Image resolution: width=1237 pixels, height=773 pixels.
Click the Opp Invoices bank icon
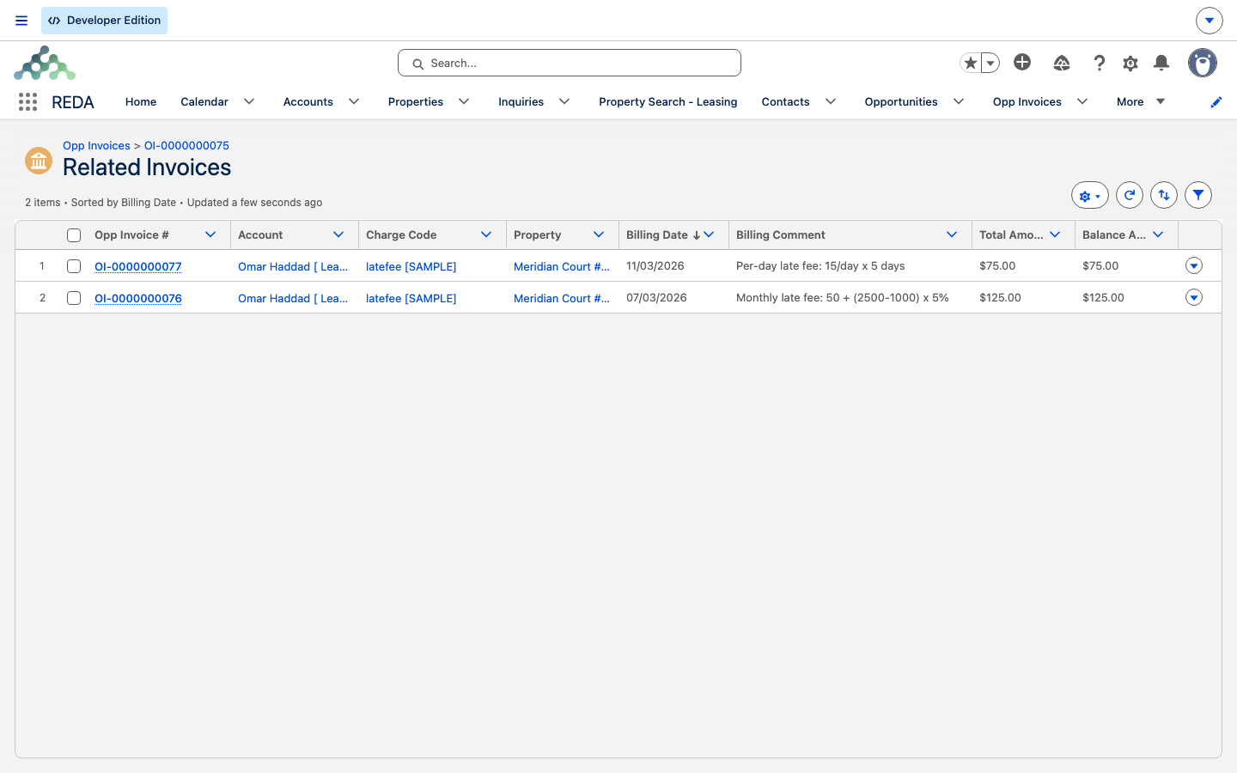[39, 160]
